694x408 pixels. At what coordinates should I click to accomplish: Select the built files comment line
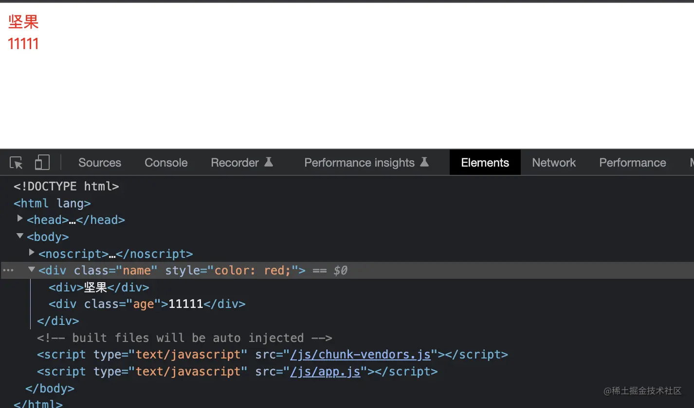coord(184,338)
